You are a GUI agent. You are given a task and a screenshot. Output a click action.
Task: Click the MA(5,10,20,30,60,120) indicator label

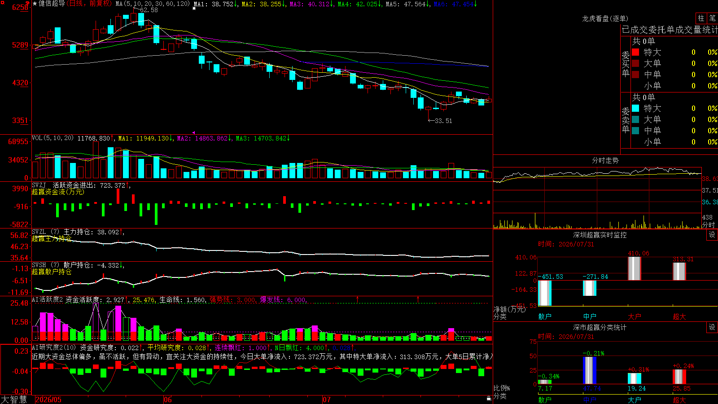pyautogui.click(x=153, y=4)
